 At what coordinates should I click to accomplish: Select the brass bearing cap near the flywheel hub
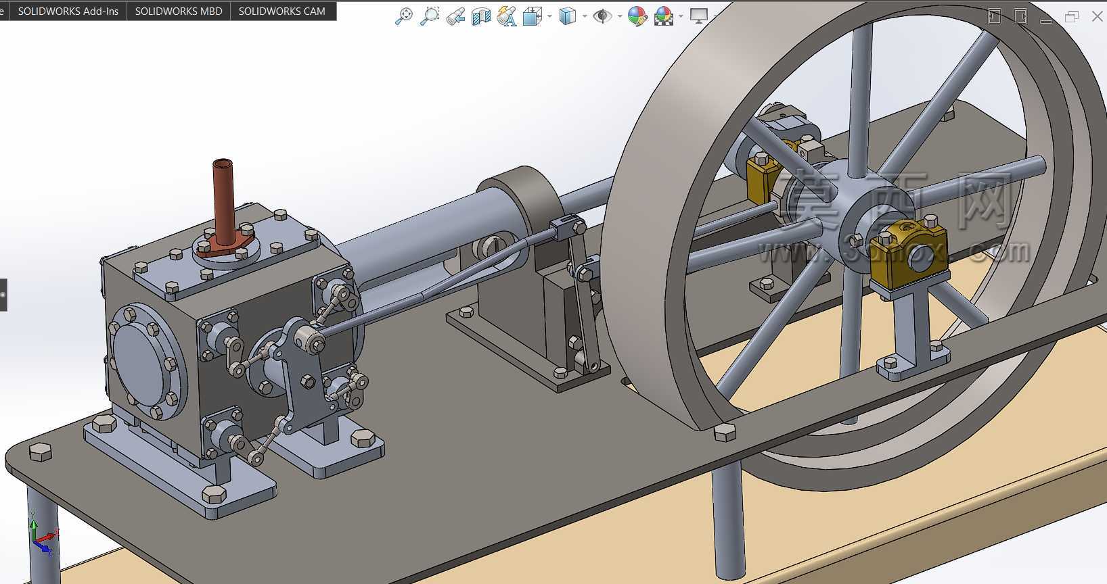tap(910, 254)
